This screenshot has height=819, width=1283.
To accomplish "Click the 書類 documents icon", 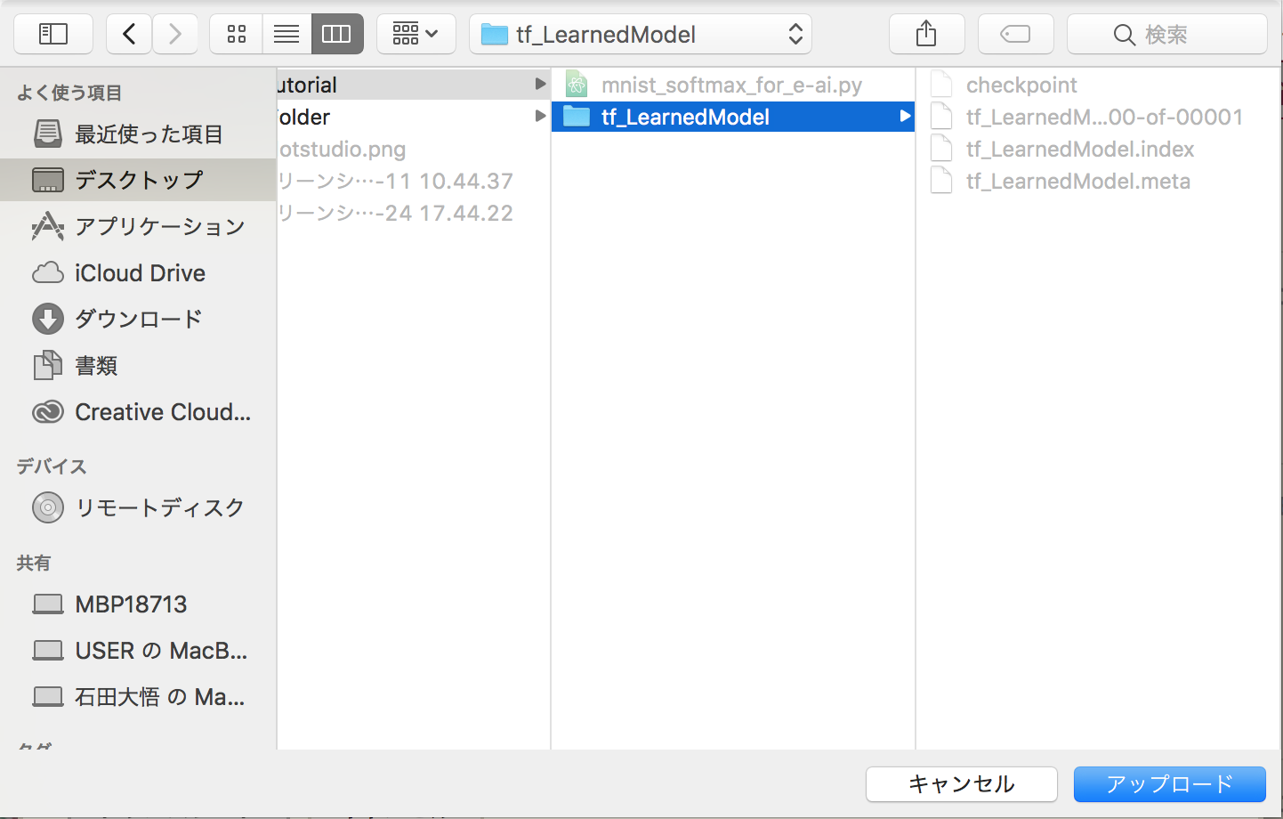I will coord(48,365).
